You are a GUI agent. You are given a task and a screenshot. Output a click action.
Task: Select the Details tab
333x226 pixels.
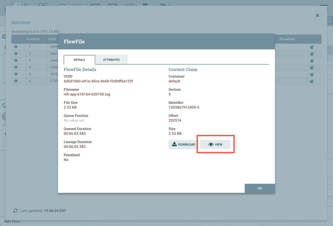point(79,60)
